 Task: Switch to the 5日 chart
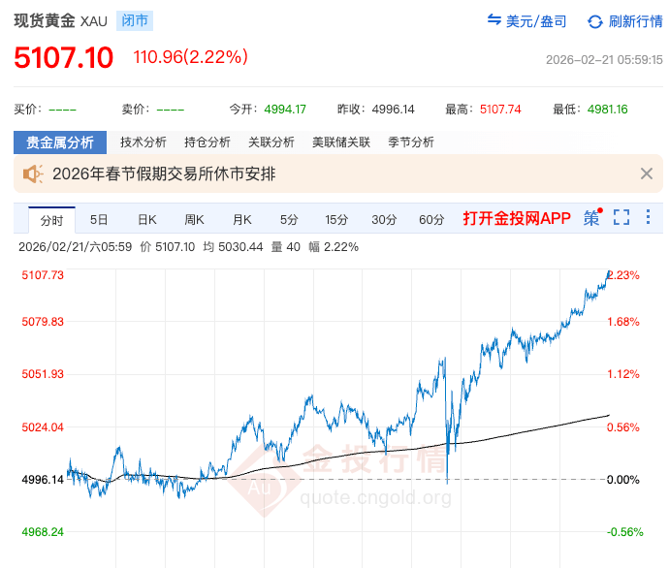[99, 219]
